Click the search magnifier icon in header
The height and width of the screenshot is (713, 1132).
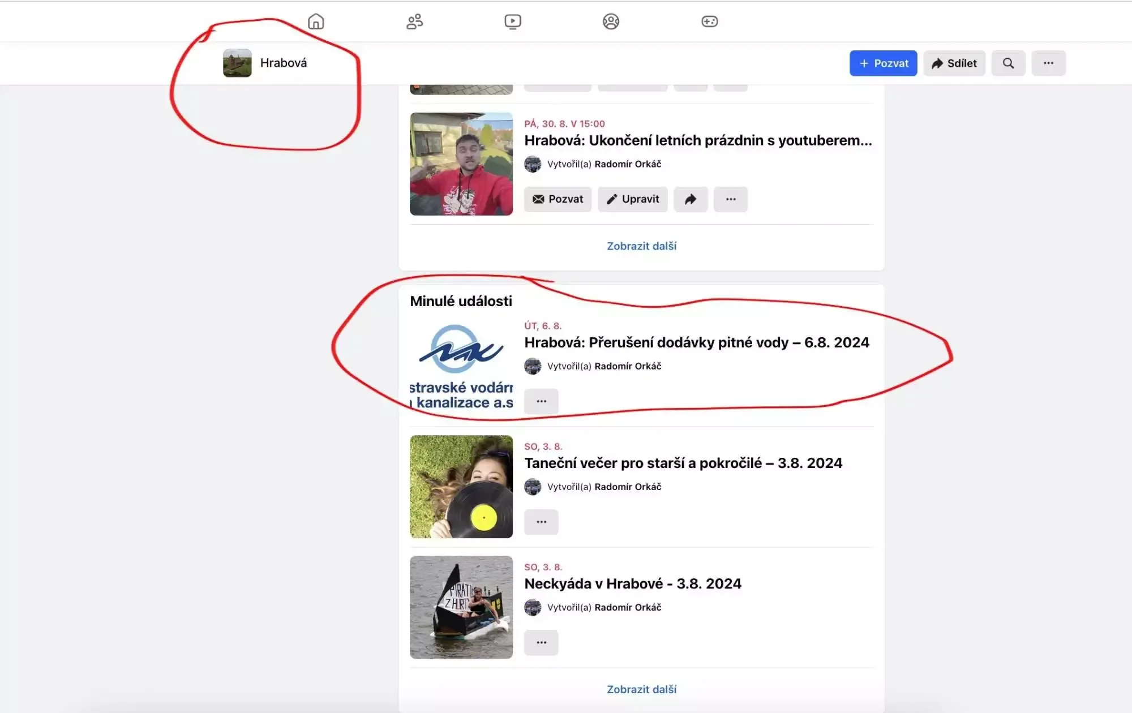tap(1008, 63)
